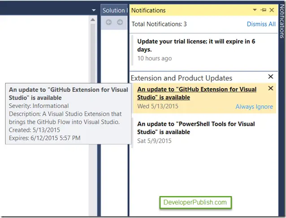Click the vertical Notifications side tab
286x218 pixels.
pyautogui.click(x=282, y=21)
